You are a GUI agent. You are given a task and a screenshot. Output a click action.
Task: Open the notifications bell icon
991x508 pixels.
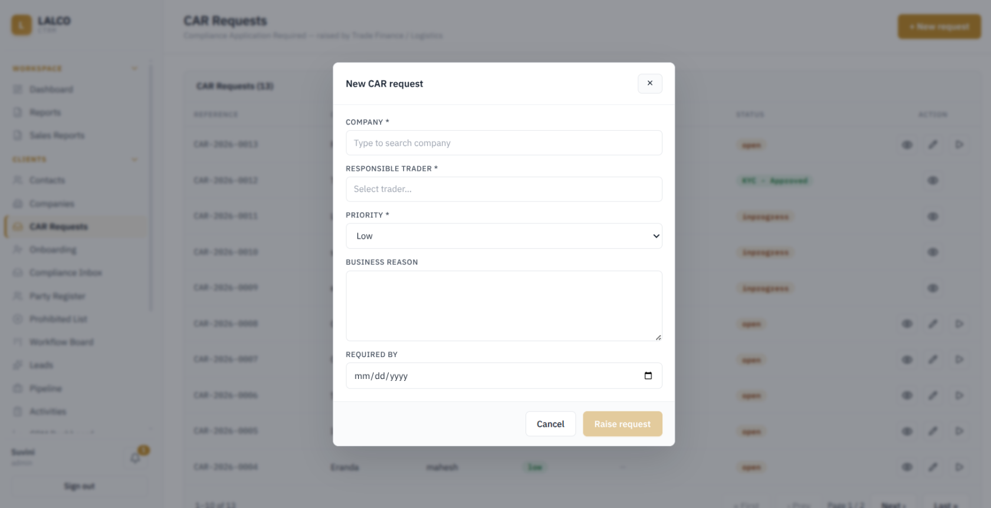point(136,458)
